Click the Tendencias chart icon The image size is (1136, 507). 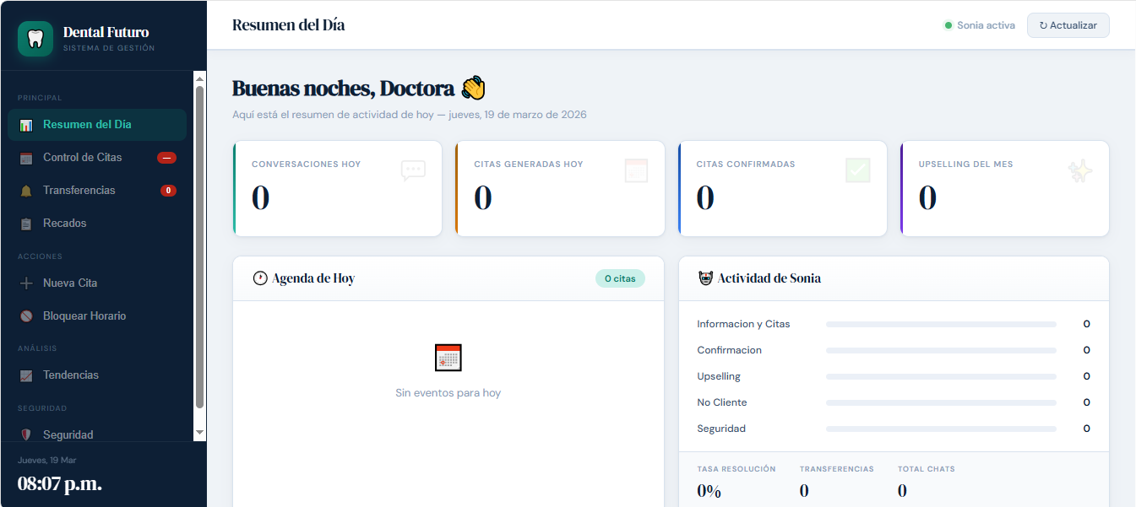point(26,375)
